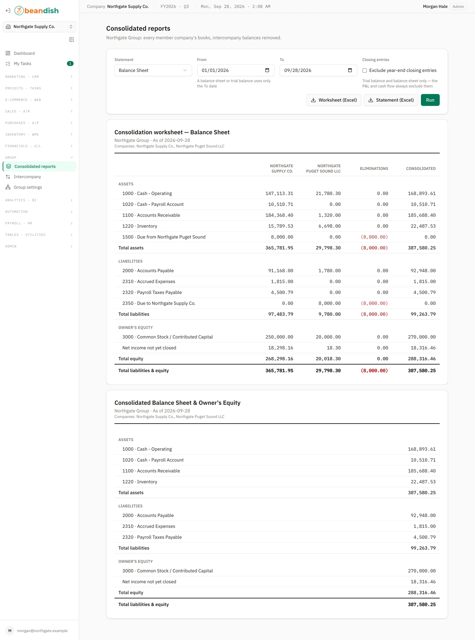Collapse the sidebar with the panel icon
475x640 pixels.
(72, 40)
